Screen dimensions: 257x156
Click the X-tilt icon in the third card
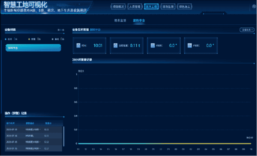pos(152,45)
